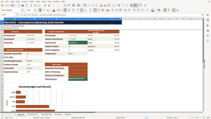Clear direct formatting icon
The height and width of the screenshot is (119, 211).
[49, 6]
